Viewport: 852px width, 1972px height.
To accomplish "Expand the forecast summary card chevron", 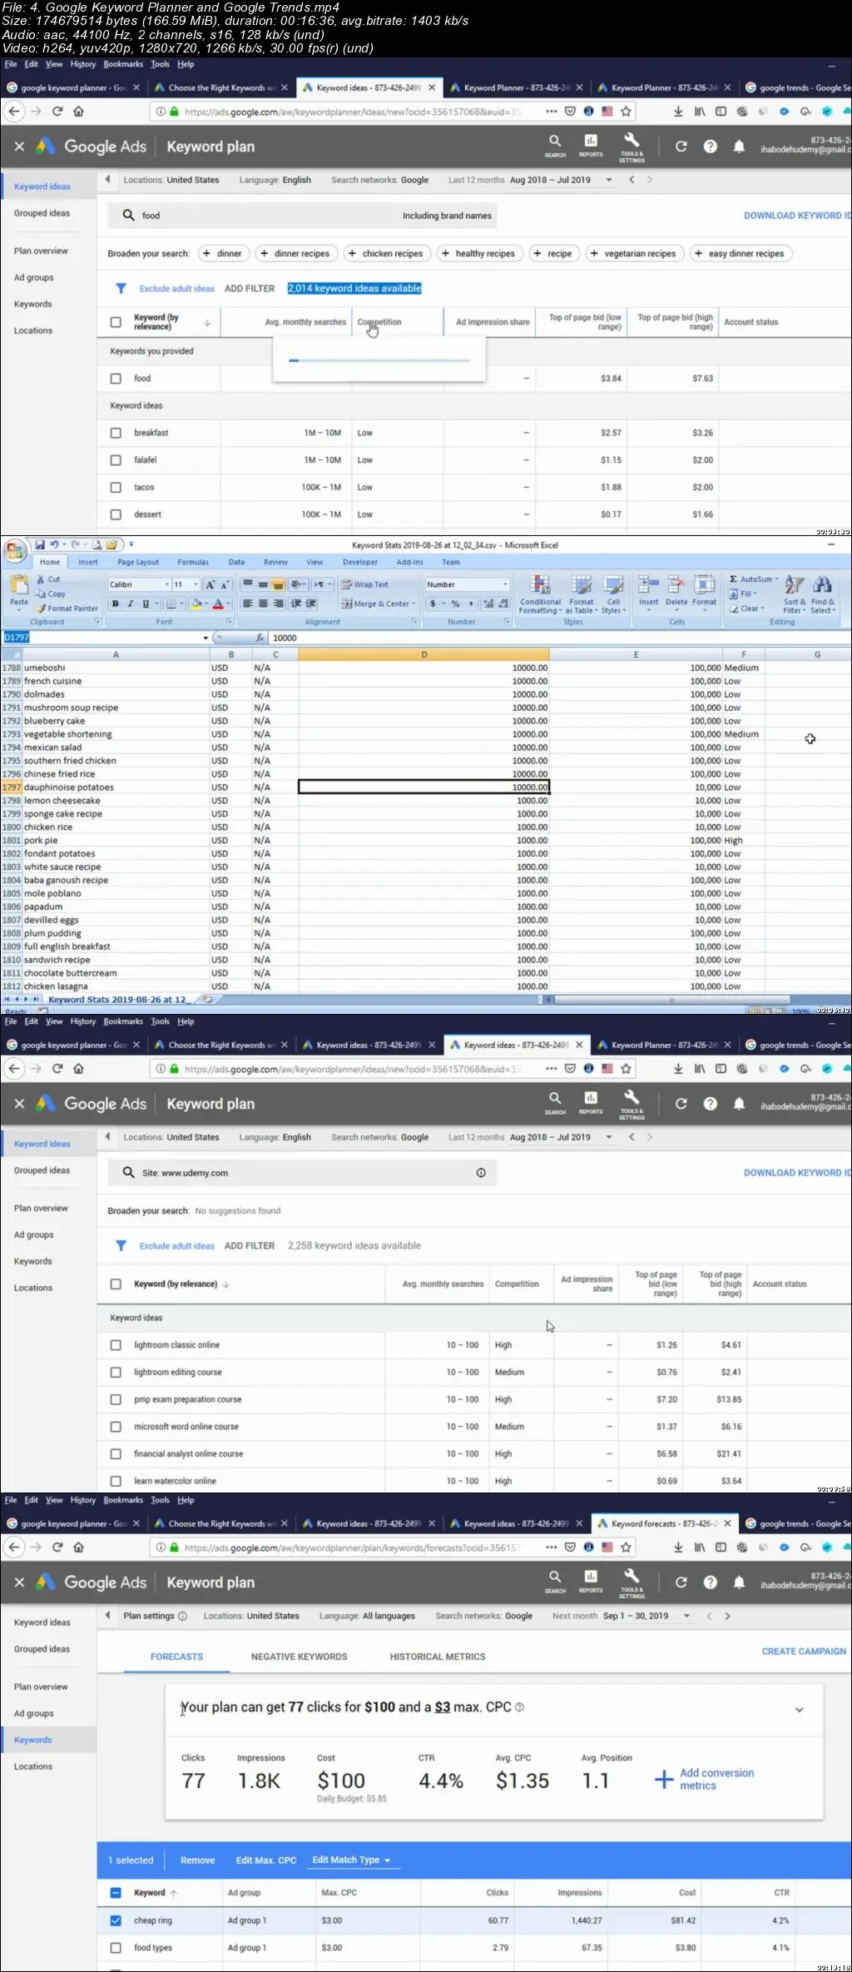I will [x=800, y=1710].
